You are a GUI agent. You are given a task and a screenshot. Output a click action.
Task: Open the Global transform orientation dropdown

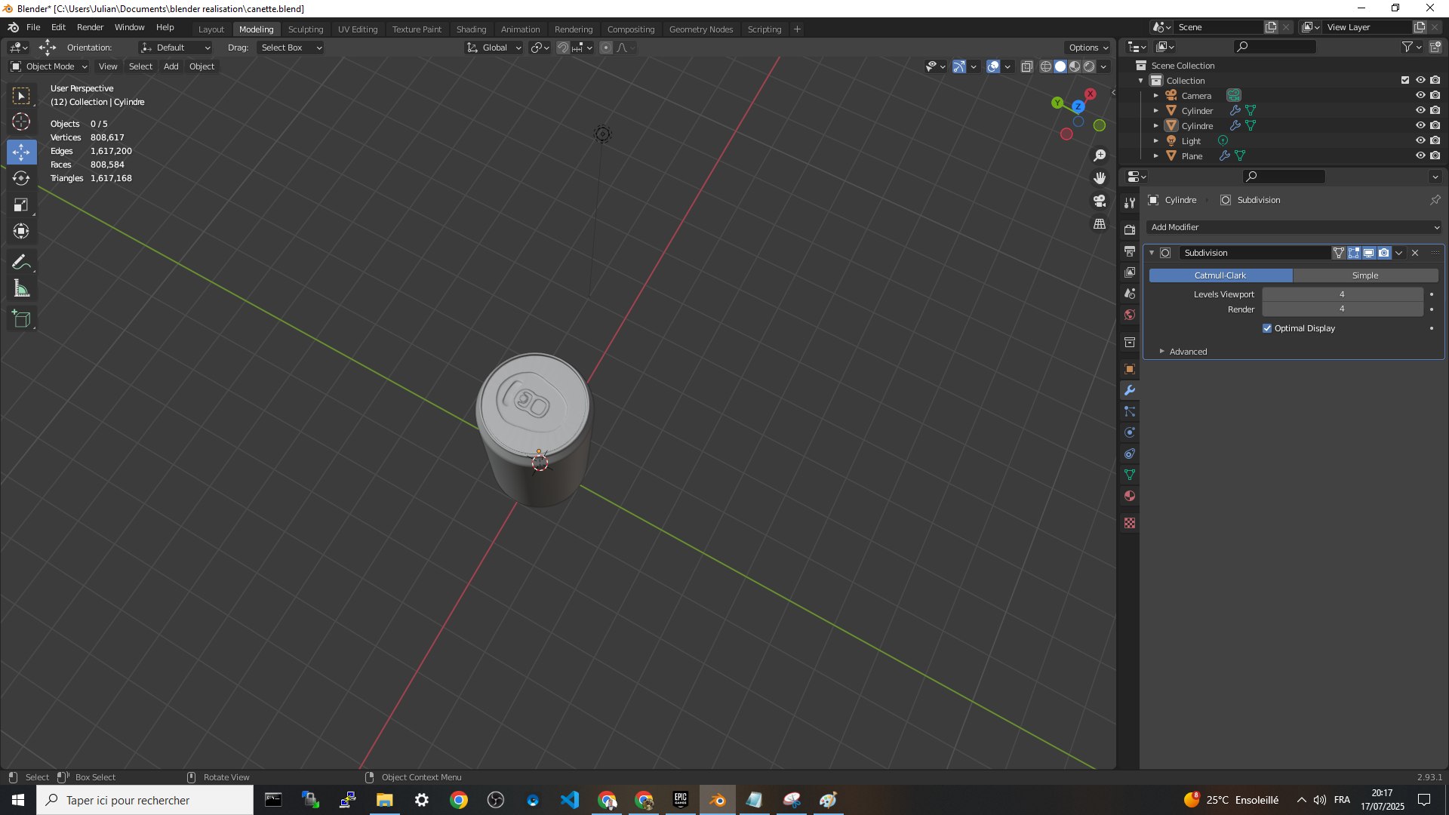click(494, 48)
